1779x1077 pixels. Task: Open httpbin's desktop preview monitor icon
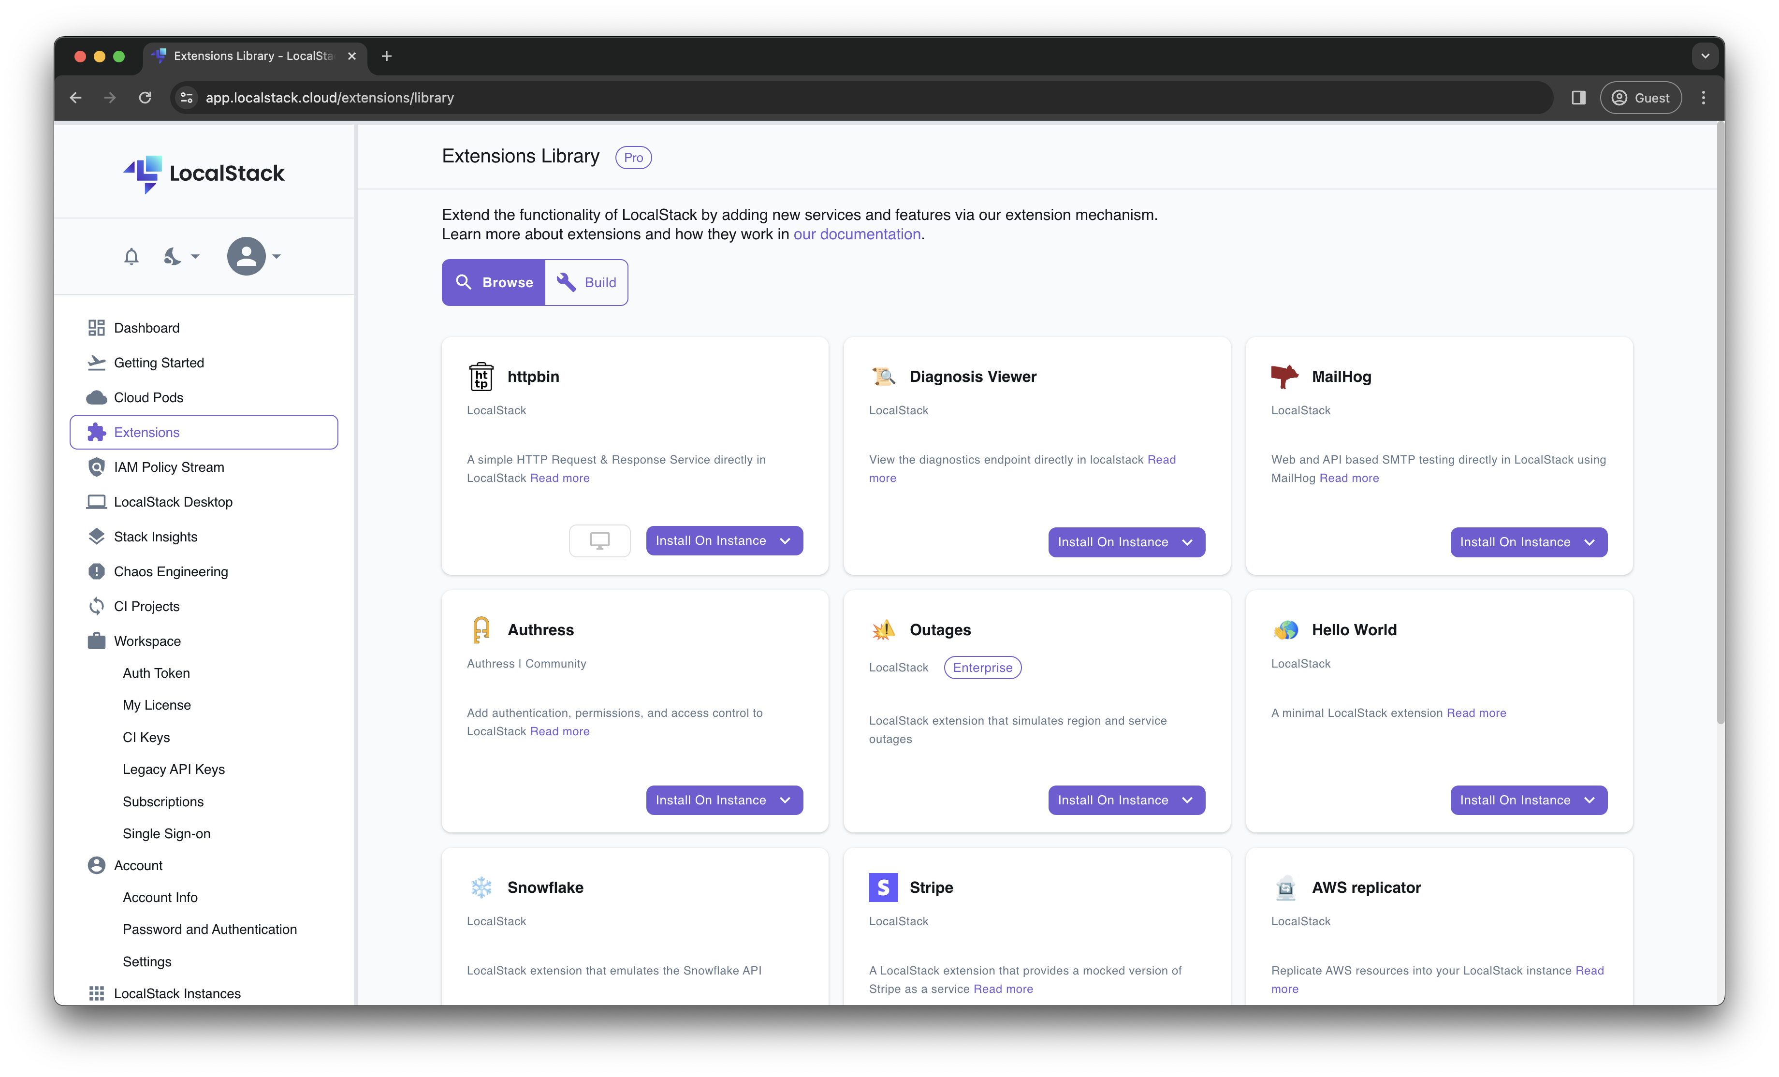(x=599, y=540)
